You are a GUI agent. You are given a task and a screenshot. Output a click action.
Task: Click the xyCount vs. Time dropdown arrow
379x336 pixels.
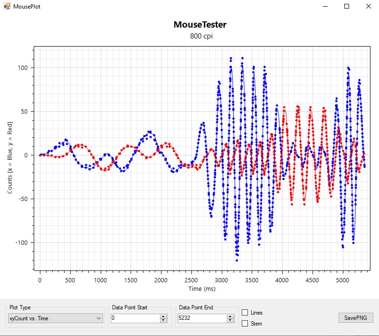pos(98,318)
